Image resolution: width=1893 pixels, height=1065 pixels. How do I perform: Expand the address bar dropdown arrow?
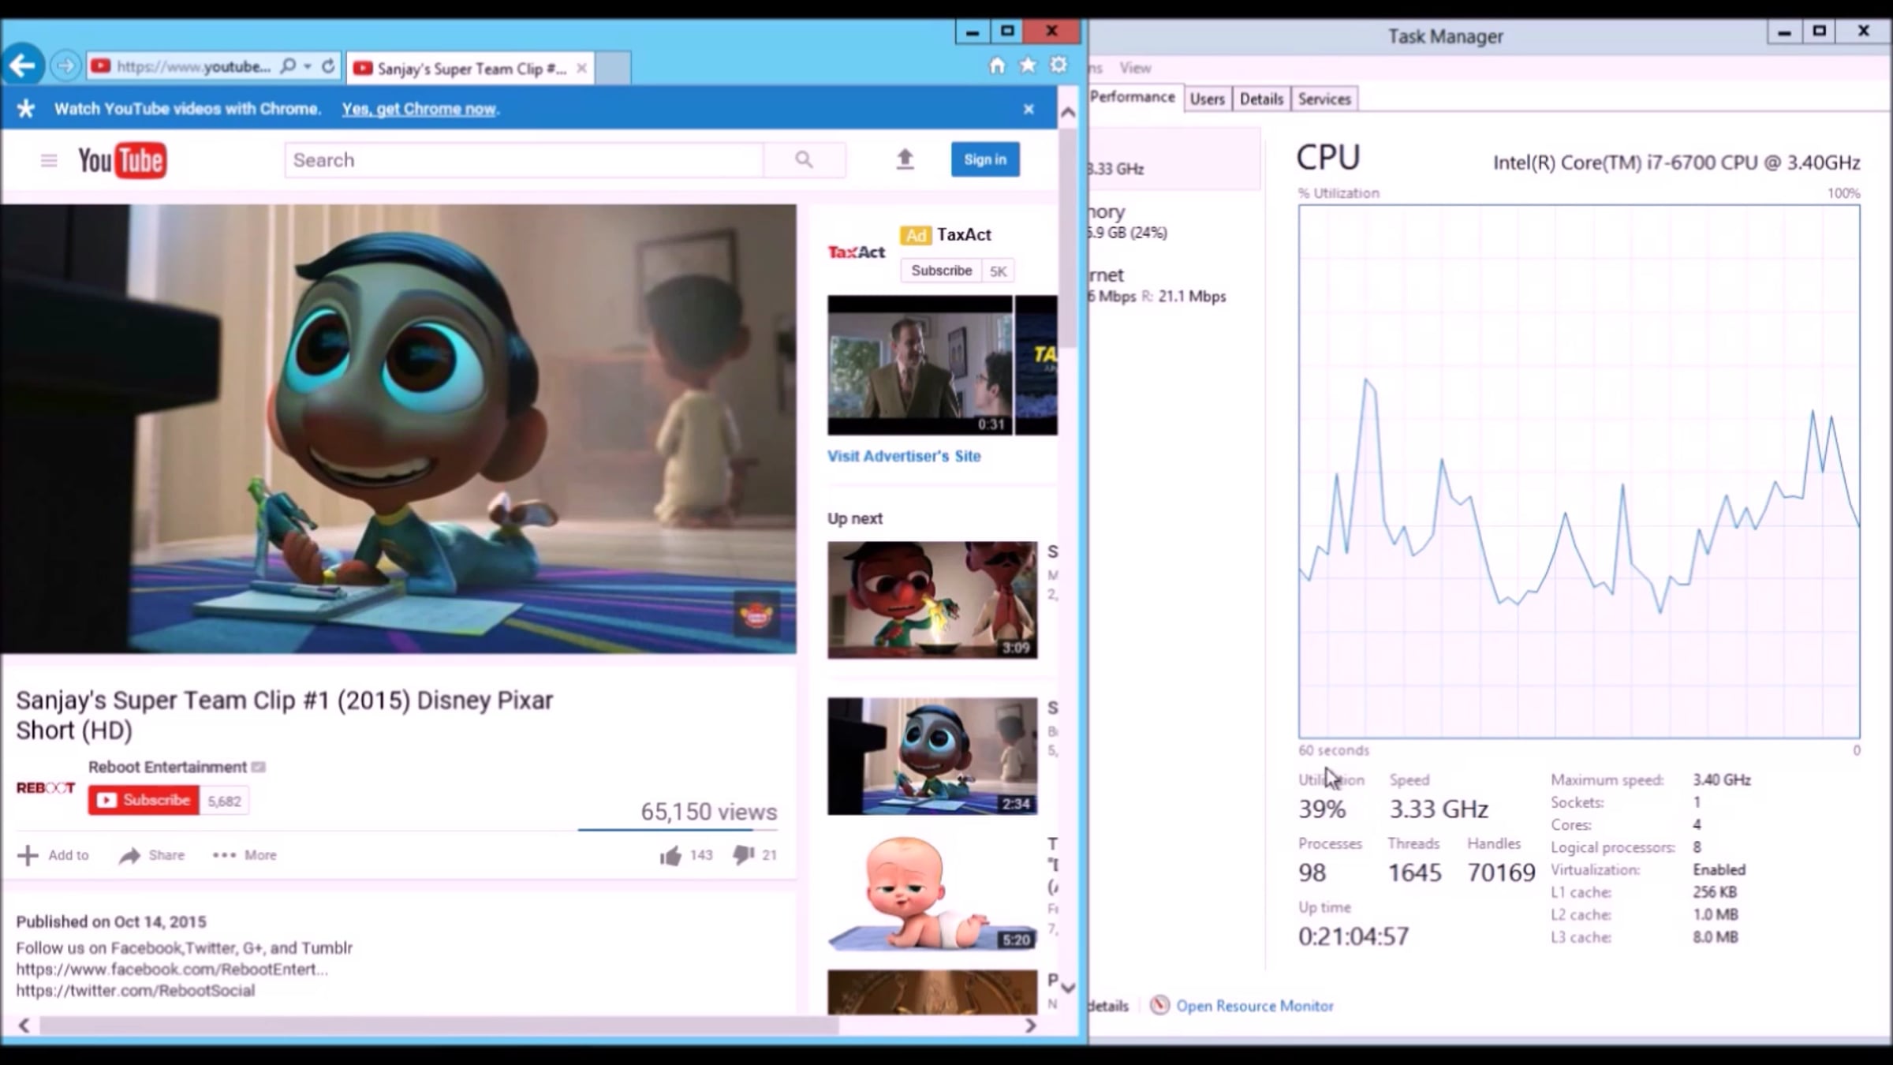[x=308, y=66]
